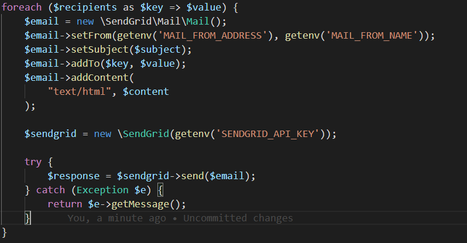
Task: Click the 'SENDGRID_API_KEY' string
Action: pos(267,134)
